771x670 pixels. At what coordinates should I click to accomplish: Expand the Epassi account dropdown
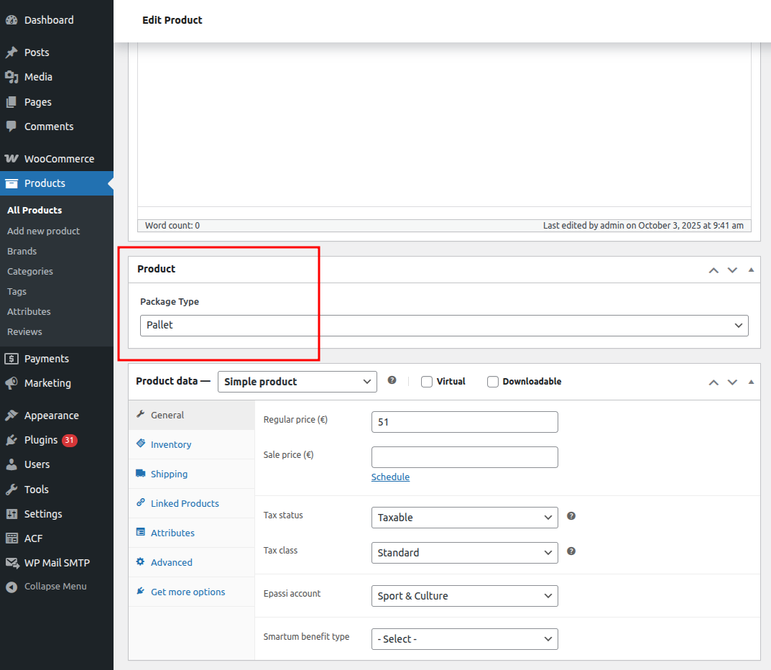[464, 596]
